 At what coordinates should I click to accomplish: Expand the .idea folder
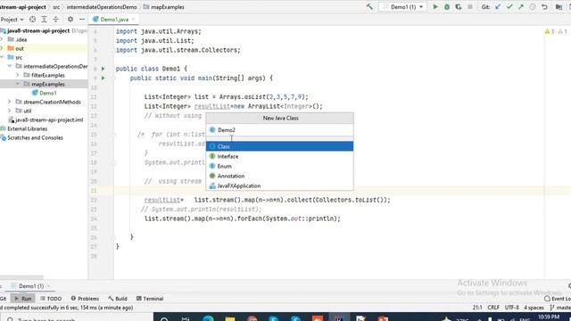click(x=2, y=39)
